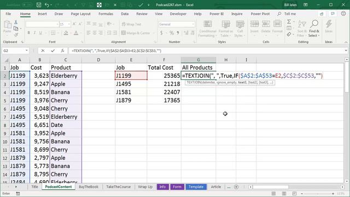Open the font name dropdown

tap(57, 24)
